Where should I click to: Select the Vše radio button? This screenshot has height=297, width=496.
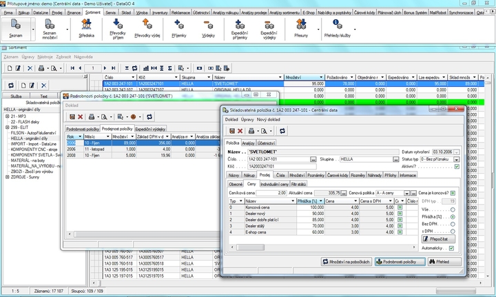tap(453, 209)
